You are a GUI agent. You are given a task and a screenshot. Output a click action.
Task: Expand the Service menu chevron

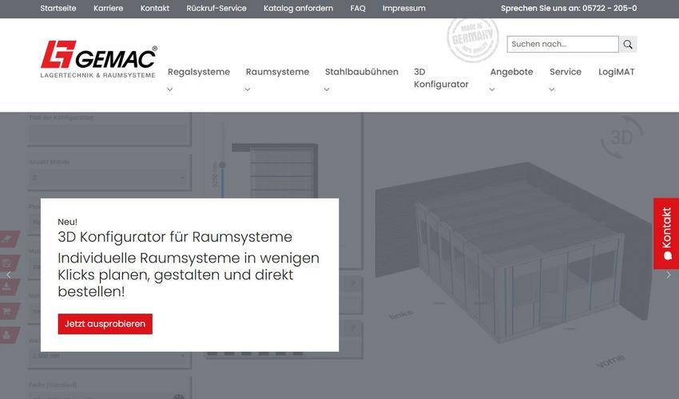(x=552, y=89)
